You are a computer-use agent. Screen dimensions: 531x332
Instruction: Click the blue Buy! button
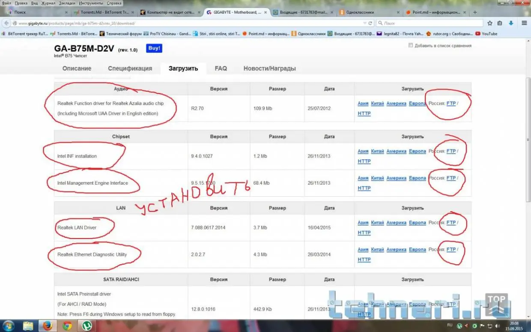coord(154,48)
